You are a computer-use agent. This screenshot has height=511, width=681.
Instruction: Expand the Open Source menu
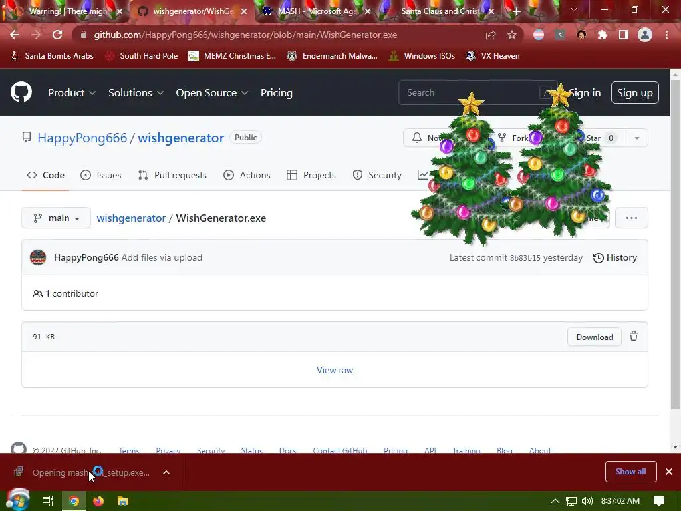[x=212, y=92]
